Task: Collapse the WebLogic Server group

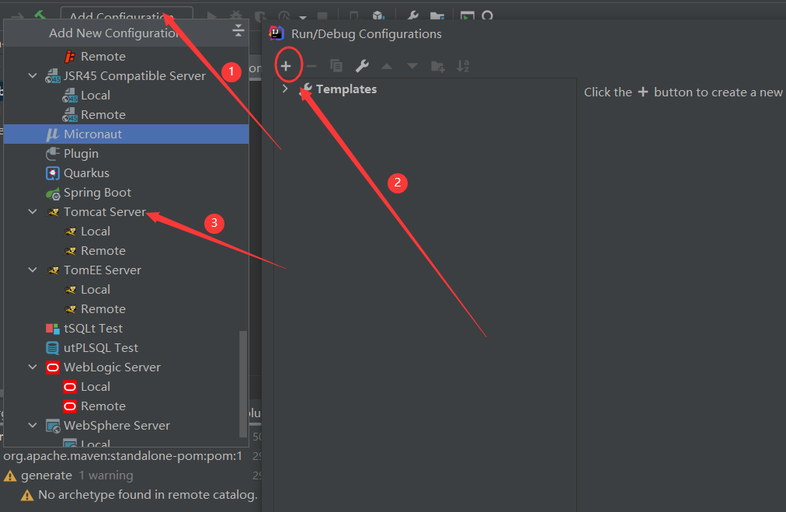Action: 33,367
